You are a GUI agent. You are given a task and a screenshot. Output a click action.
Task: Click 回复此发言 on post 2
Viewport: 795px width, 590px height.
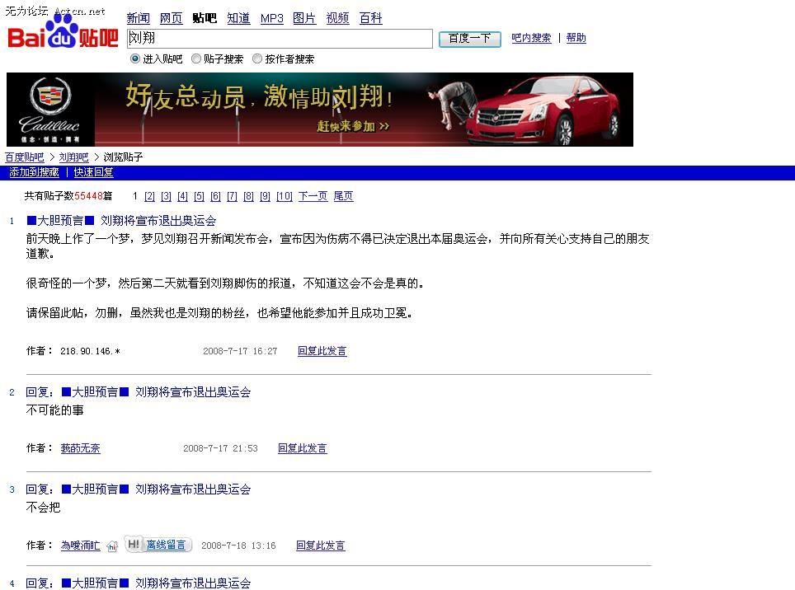[x=302, y=448]
